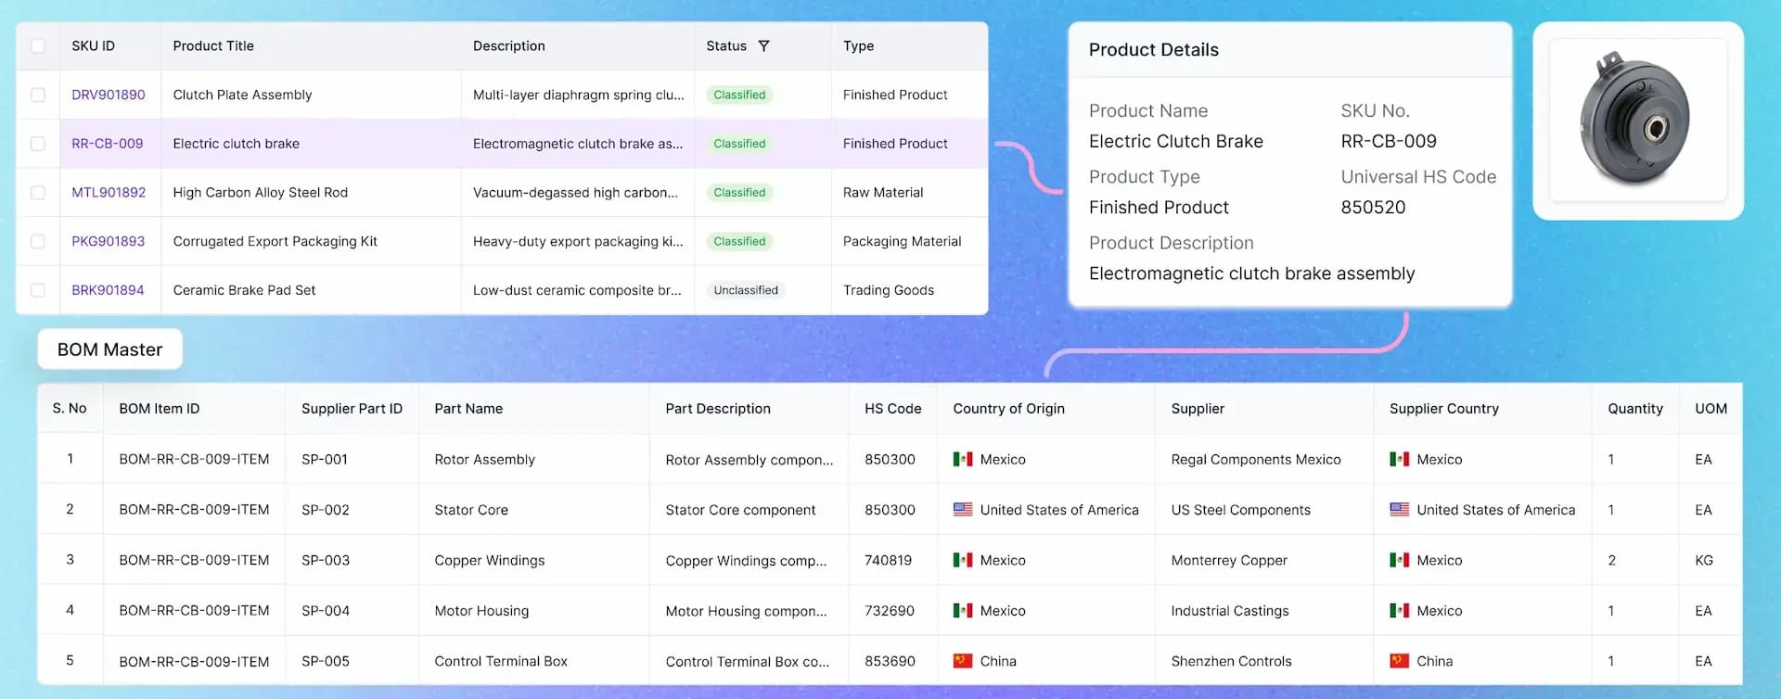Image resolution: width=1781 pixels, height=699 pixels.
Task: Click Mexico flag in Rotor Assembly origin
Action: pyautogui.click(x=963, y=459)
